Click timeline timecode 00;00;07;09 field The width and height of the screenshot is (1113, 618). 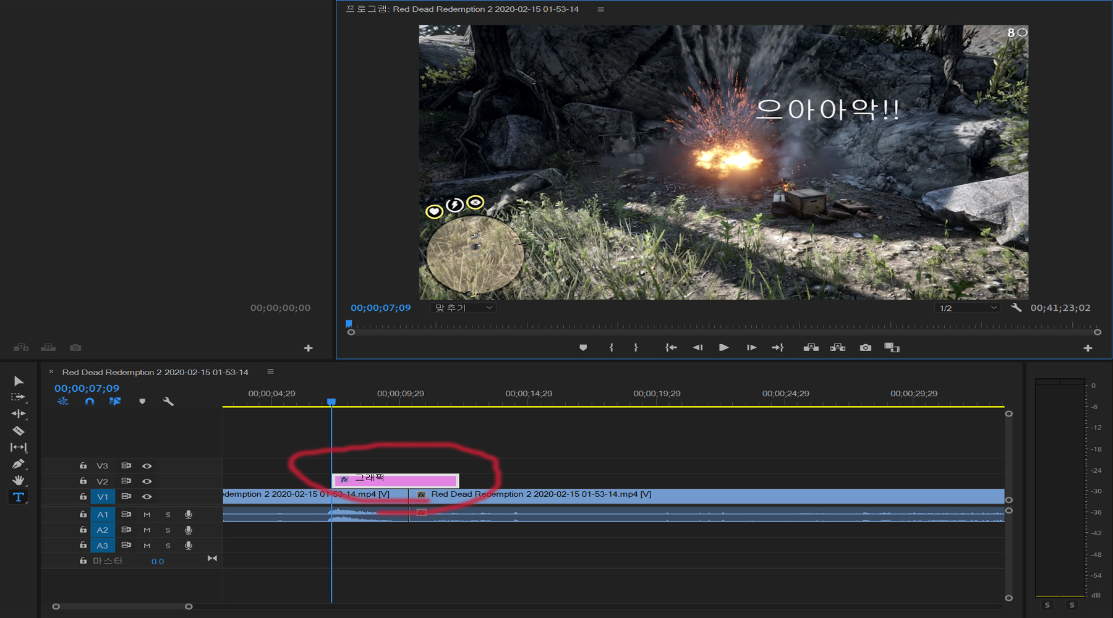click(87, 388)
